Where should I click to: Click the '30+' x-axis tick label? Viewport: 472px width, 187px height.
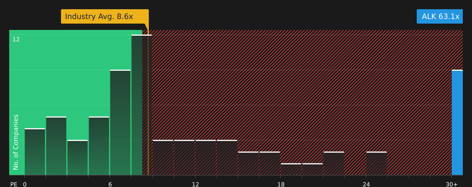(x=452, y=184)
